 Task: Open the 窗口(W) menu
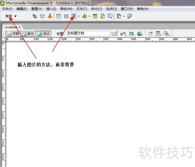tap(127, 9)
